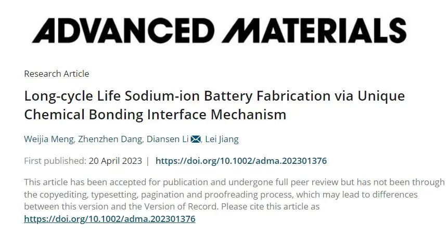Image resolution: width=448 pixels, height=237 pixels.
Task: Click the article title's first line
Action: (214, 96)
